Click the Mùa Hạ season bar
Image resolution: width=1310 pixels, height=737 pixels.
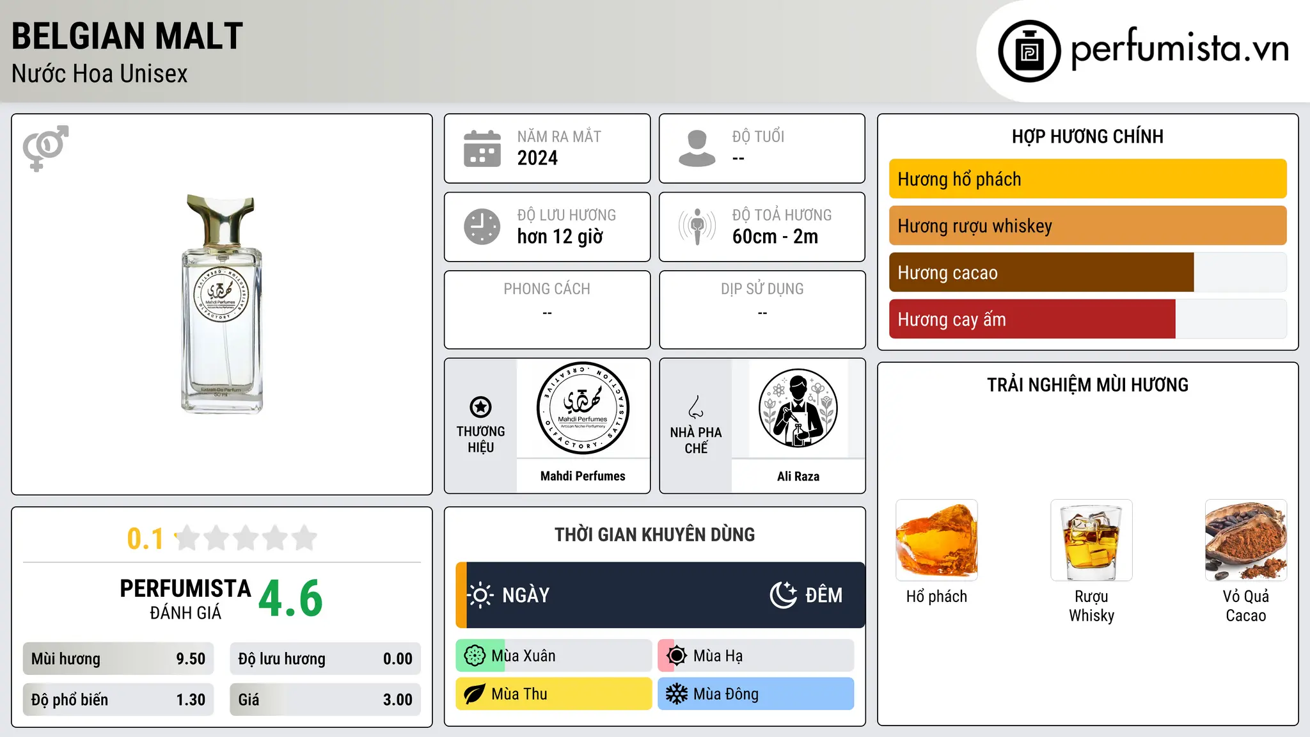tap(756, 656)
